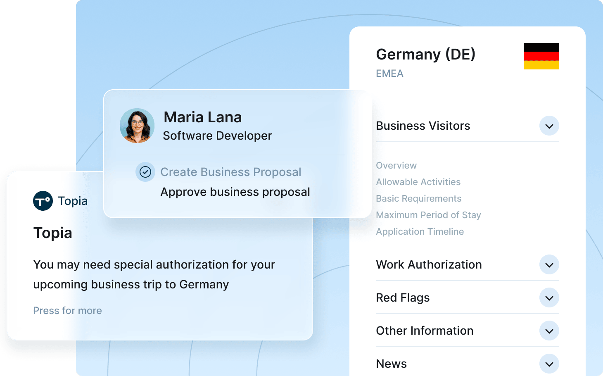The image size is (603, 376).
Task: Open the Overview link
Action: pyautogui.click(x=396, y=166)
